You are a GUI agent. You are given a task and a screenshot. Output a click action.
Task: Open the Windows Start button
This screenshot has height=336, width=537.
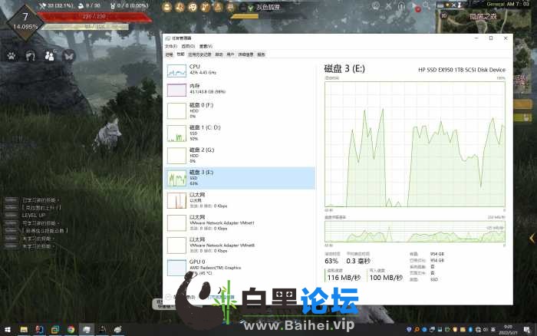click(7, 330)
